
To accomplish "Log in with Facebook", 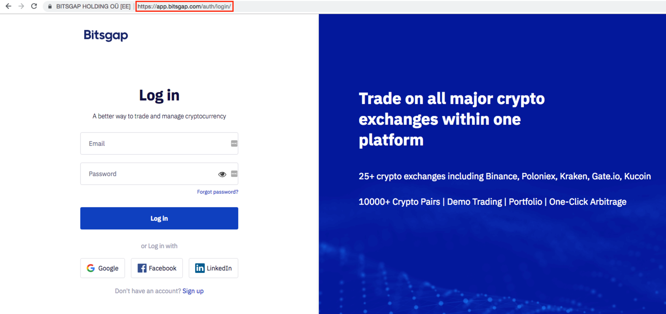I will 157,268.
